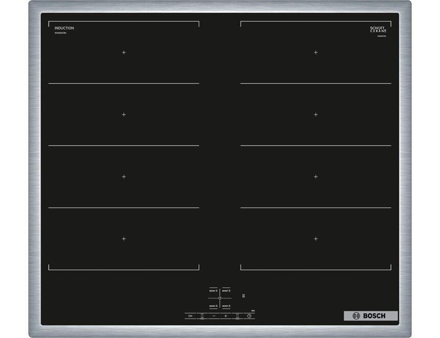Select the upper-left cooking zone marker
Screen dimensions: 440x338
pos(123,52)
